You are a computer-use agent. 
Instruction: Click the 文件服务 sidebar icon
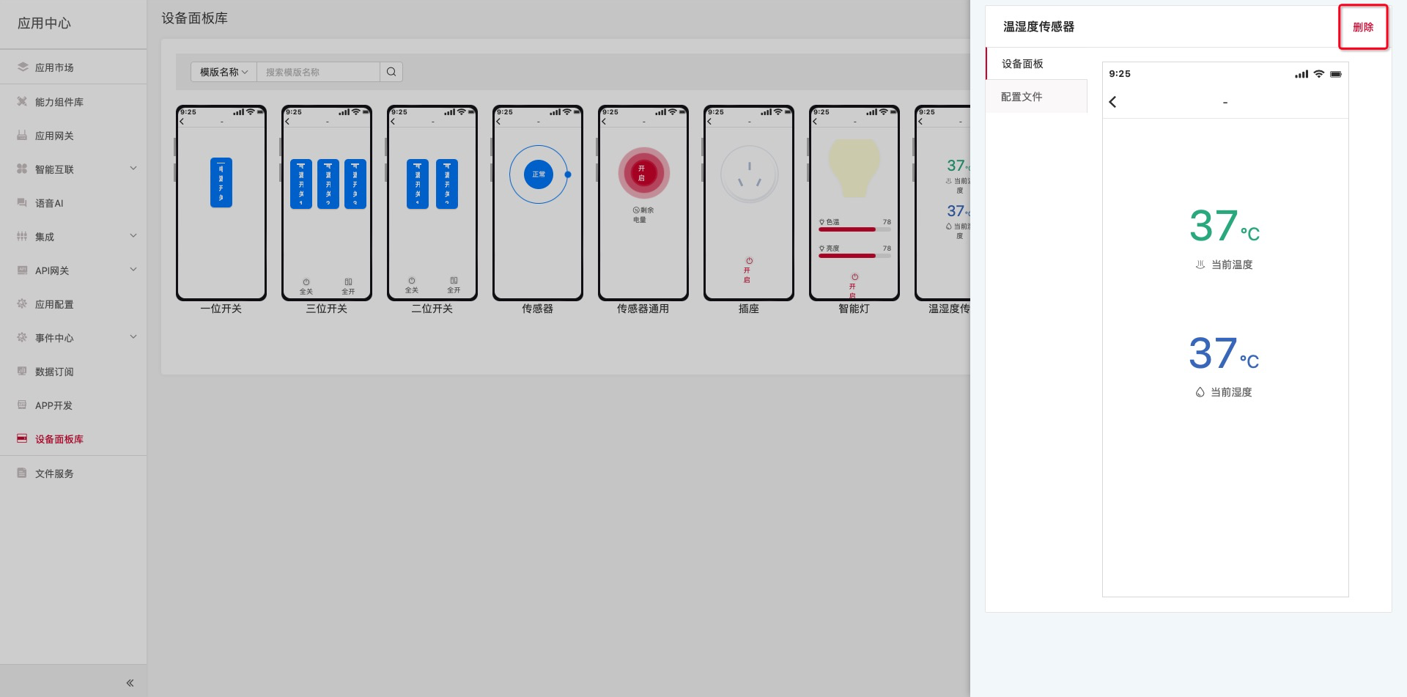(x=23, y=473)
